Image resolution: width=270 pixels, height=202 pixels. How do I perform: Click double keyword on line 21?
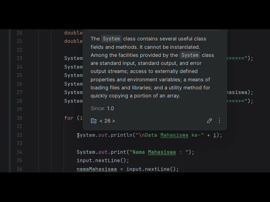click(x=73, y=41)
